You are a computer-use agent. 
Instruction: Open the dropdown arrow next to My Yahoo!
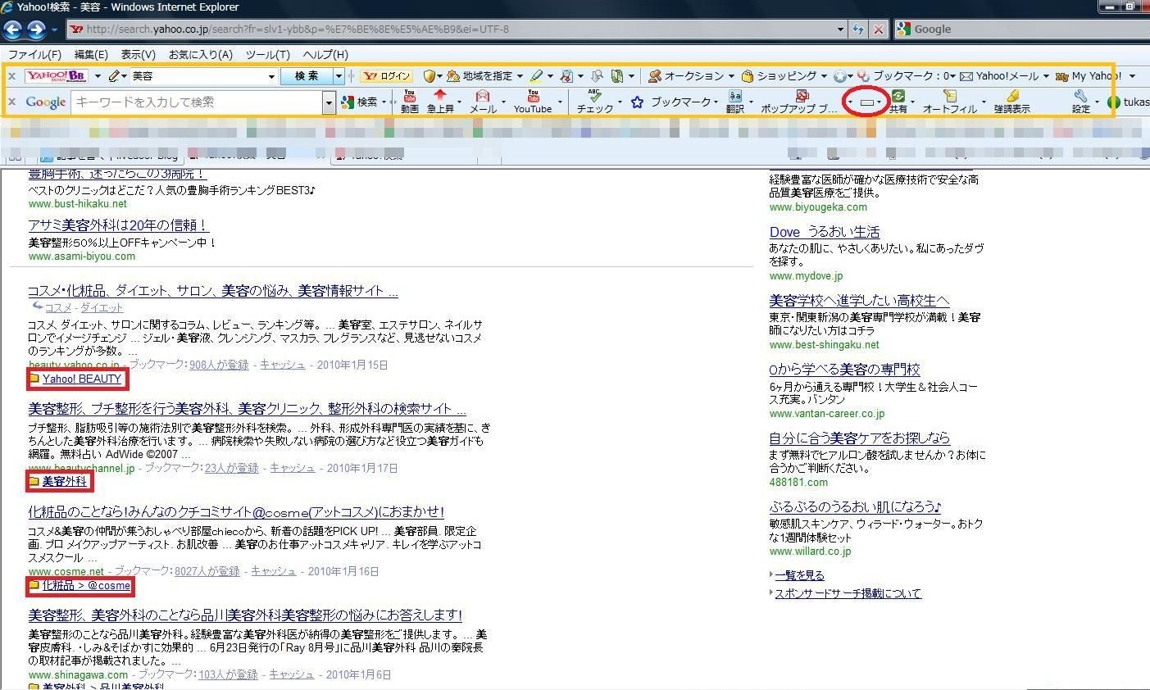1133,76
